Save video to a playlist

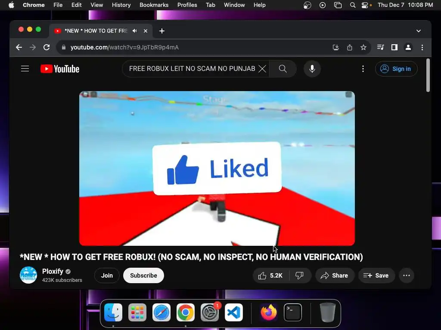pyautogui.click(x=376, y=275)
